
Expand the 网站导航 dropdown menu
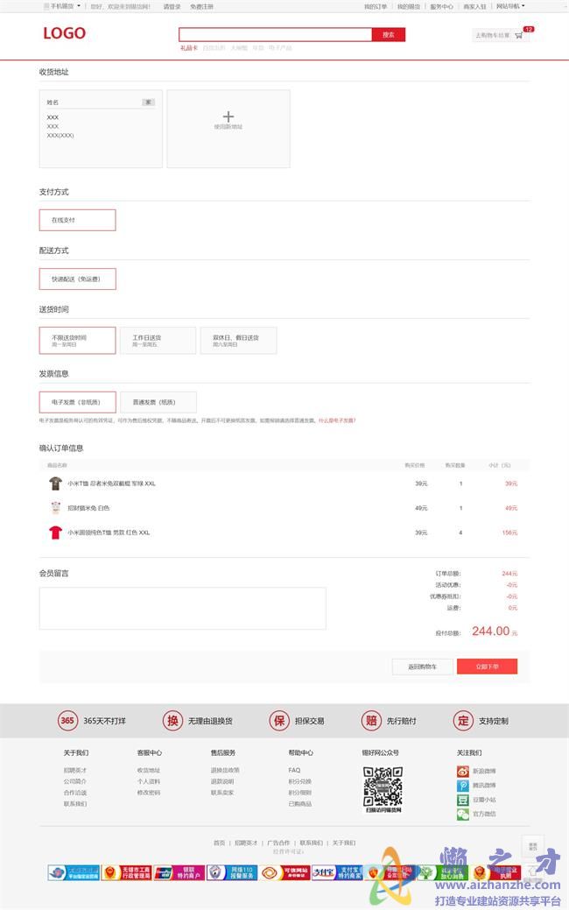coord(509,6)
